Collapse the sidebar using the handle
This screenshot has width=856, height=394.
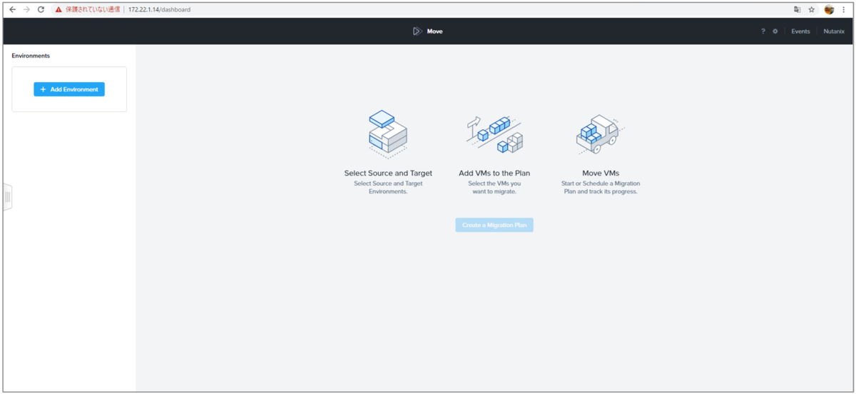point(8,197)
